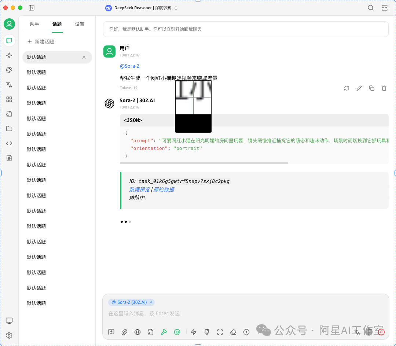This screenshot has width=396, height=346.
Task: Delete the user message with trash icon
Action: [384, 88]
